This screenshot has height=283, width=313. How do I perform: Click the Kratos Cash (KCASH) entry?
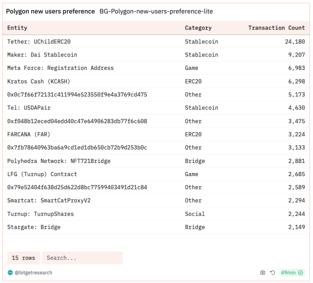click(39, 82)
